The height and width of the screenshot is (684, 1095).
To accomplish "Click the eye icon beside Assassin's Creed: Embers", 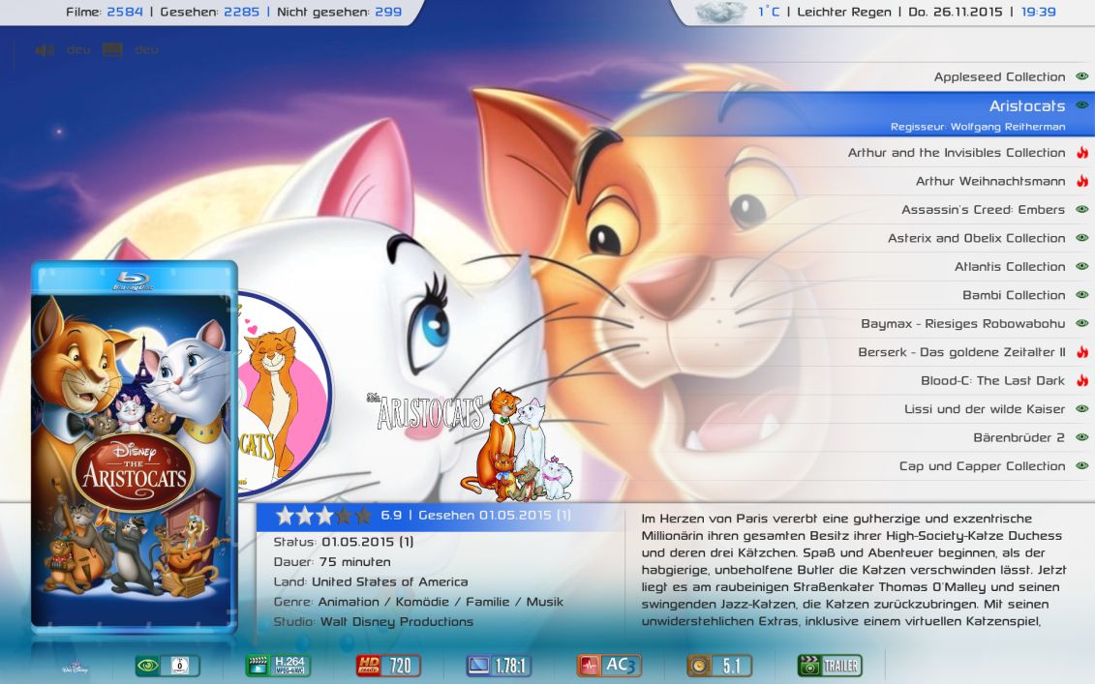I will click(x=1081, y=209).
